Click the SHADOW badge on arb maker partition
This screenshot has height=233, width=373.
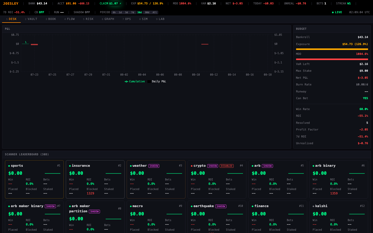[x=94, y=212]
